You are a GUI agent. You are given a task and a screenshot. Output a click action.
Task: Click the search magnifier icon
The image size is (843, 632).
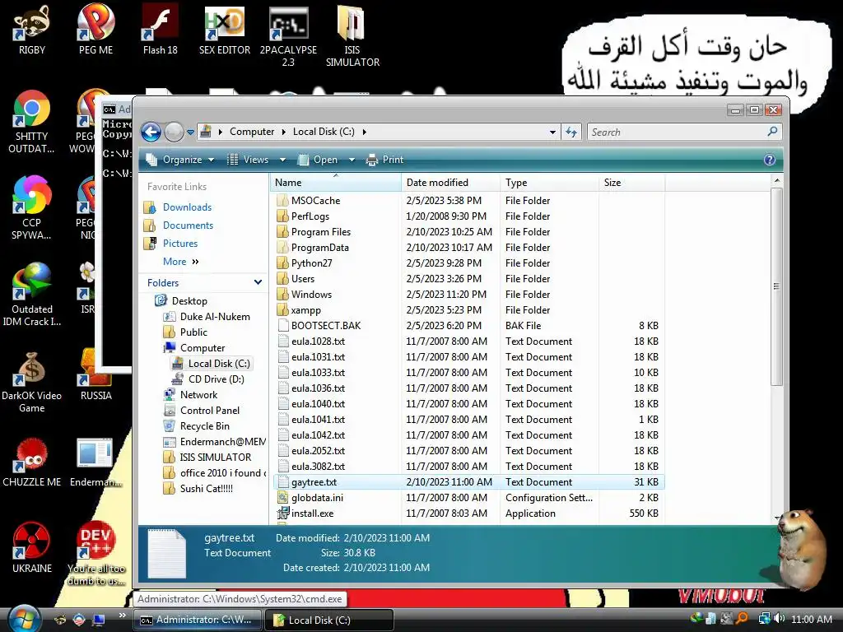(772, 131)
